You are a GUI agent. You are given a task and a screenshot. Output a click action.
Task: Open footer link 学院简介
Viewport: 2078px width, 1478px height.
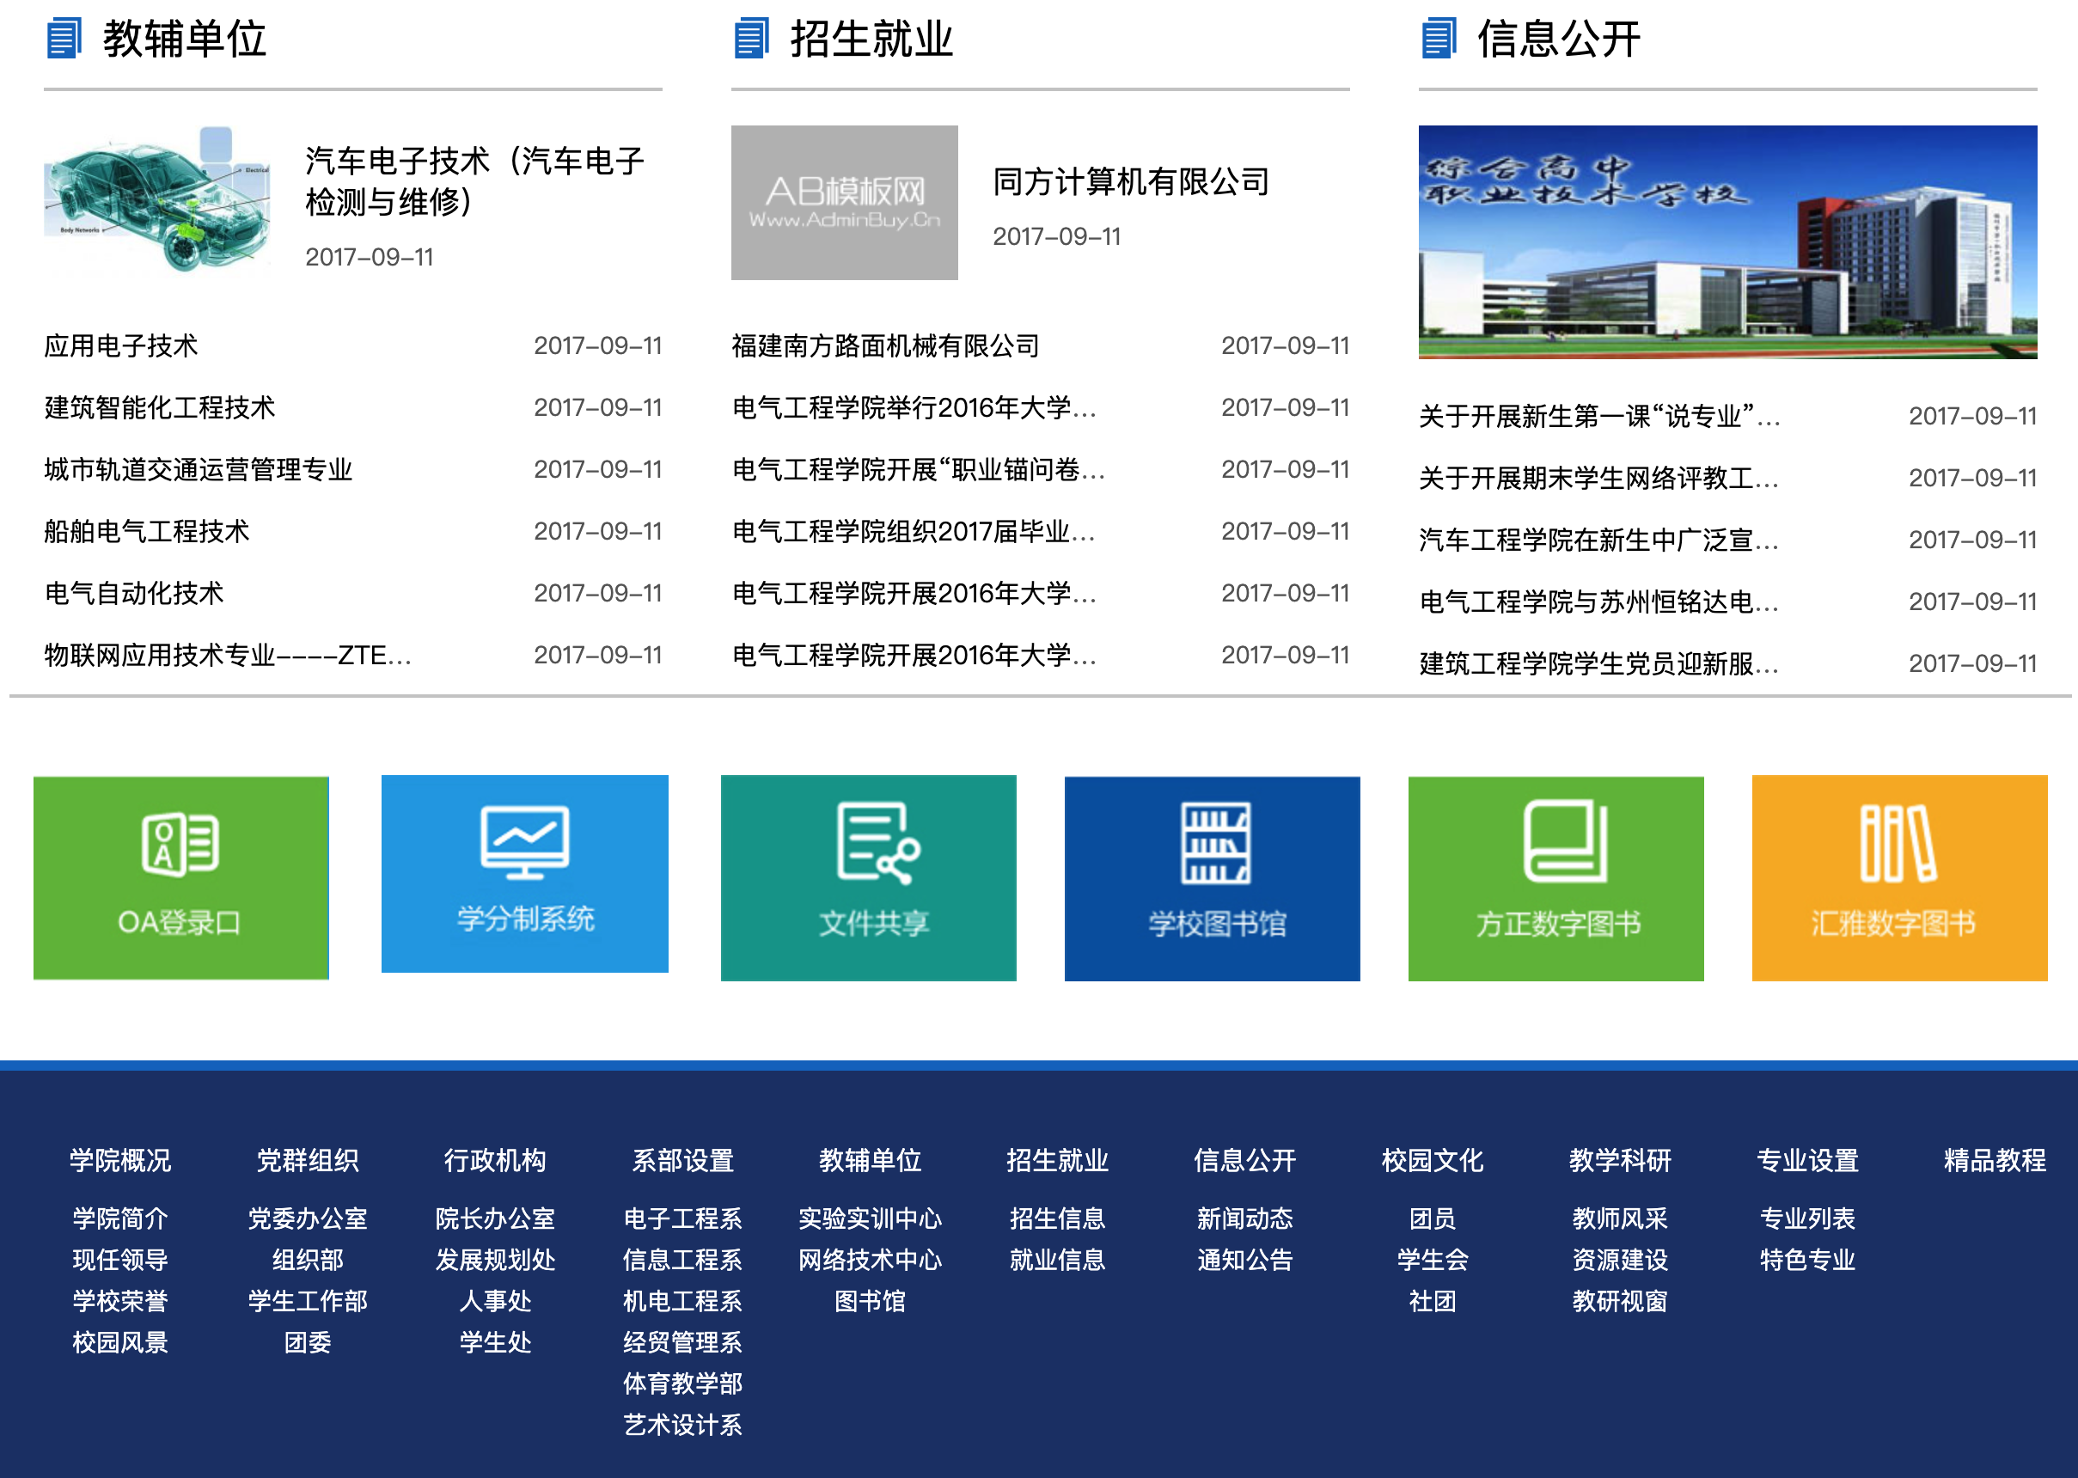(120, 1218)
